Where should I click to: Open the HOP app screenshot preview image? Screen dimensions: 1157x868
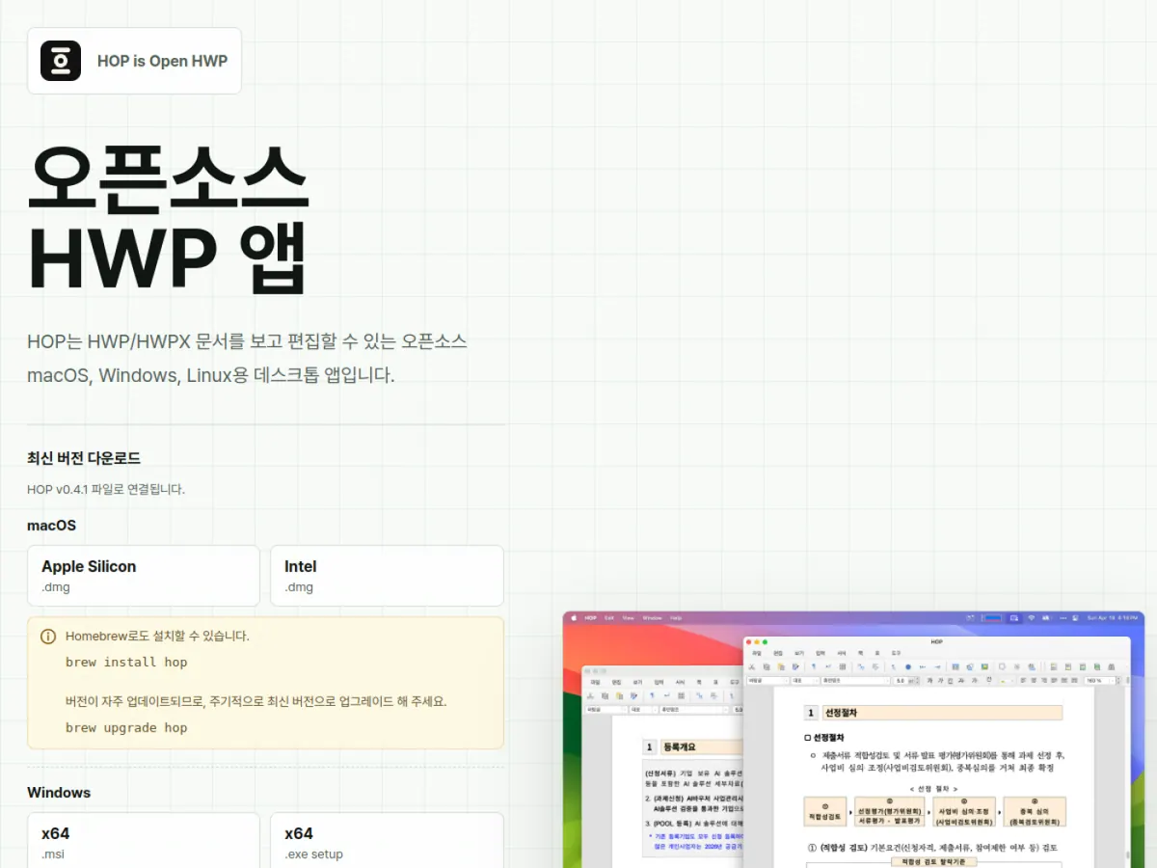853,739
